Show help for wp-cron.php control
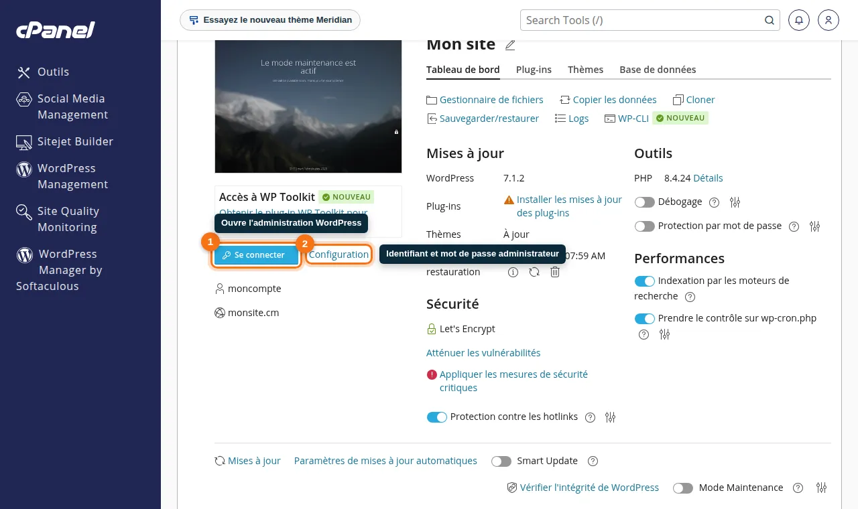The width and height of the screenshot is (858, 509). tap(644, 334)
